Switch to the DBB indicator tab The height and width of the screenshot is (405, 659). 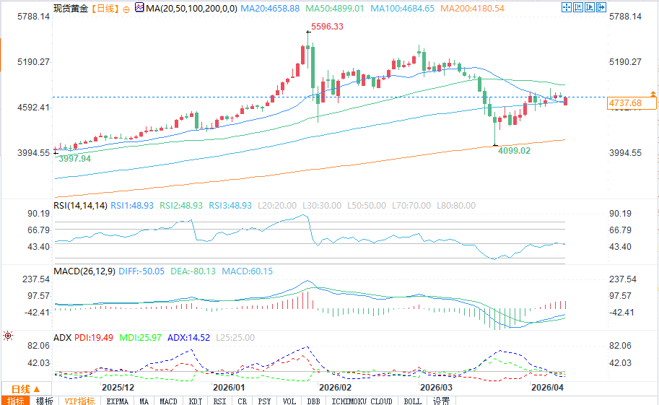[313, 401]
